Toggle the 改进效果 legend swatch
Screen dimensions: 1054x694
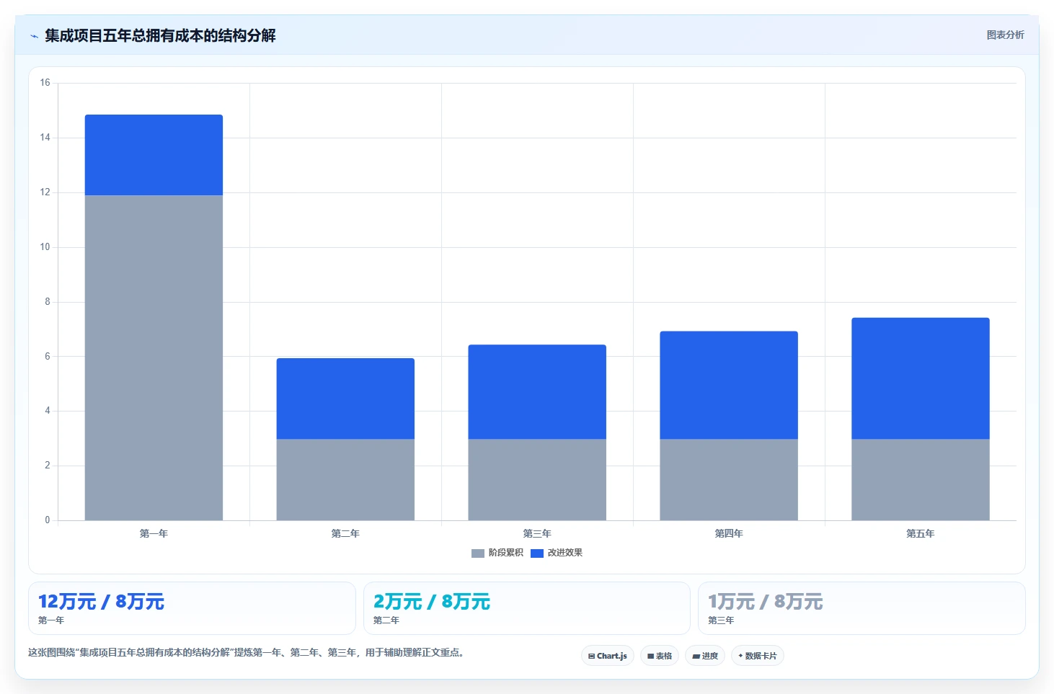click(536, 553)
